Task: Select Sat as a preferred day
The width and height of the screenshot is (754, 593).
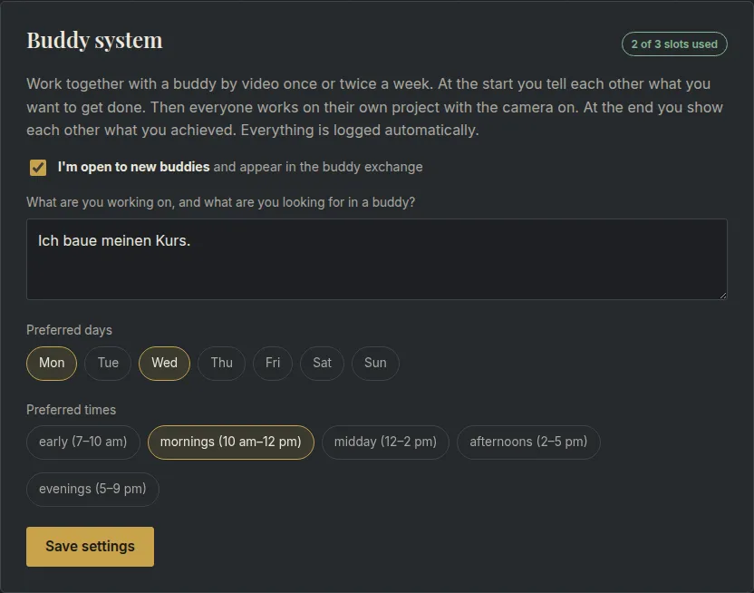Action: coord(323,363)
